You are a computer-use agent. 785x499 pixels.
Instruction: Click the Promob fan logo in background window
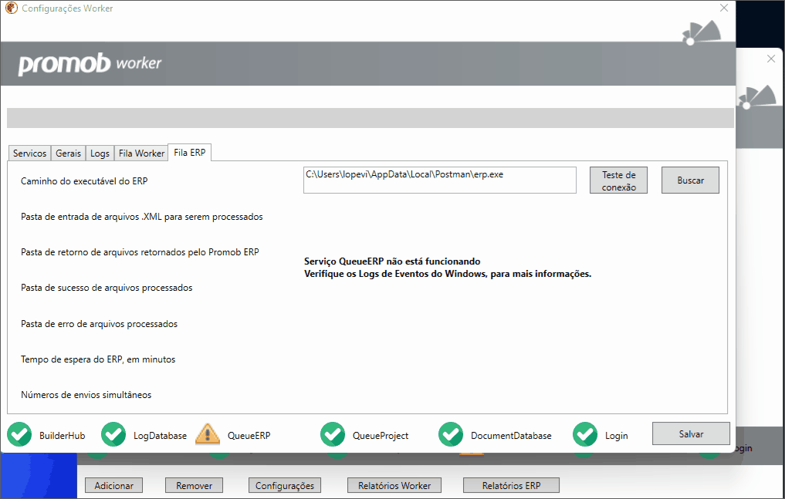click(756, 97)
